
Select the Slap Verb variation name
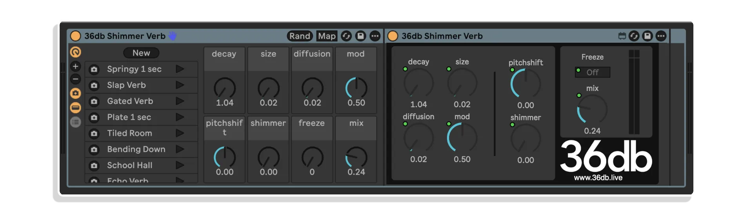click(126, 85)
